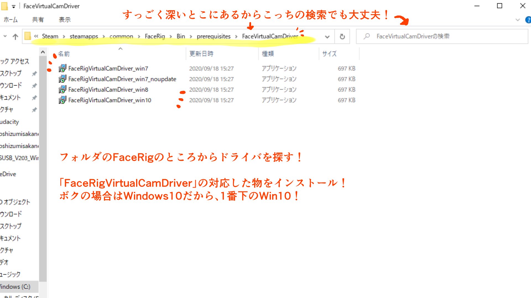Open the quick access toolbar dropdown arrow
Screen dimensions: 531x298
point(13,6)
